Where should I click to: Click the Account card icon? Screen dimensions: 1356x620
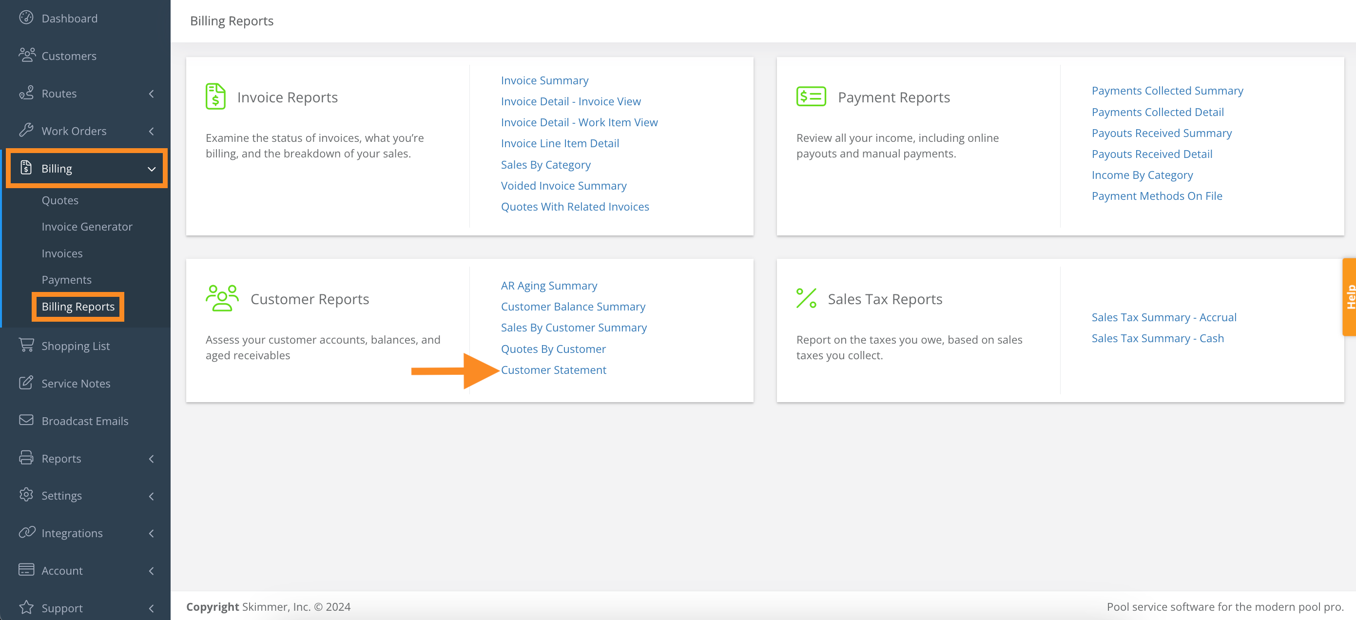[26, 569]
